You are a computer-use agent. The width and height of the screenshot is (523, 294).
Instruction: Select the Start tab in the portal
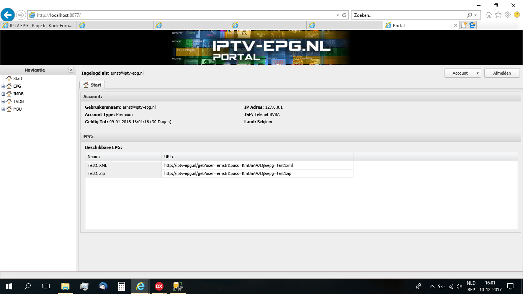click(92, 85)
